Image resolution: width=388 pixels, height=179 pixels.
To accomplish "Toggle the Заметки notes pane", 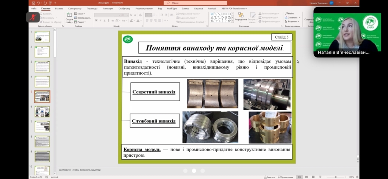I will [269, 177].
